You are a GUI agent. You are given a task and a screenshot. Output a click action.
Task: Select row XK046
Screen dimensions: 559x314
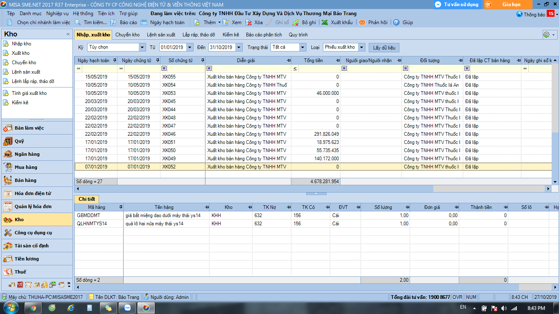[313, 134]
